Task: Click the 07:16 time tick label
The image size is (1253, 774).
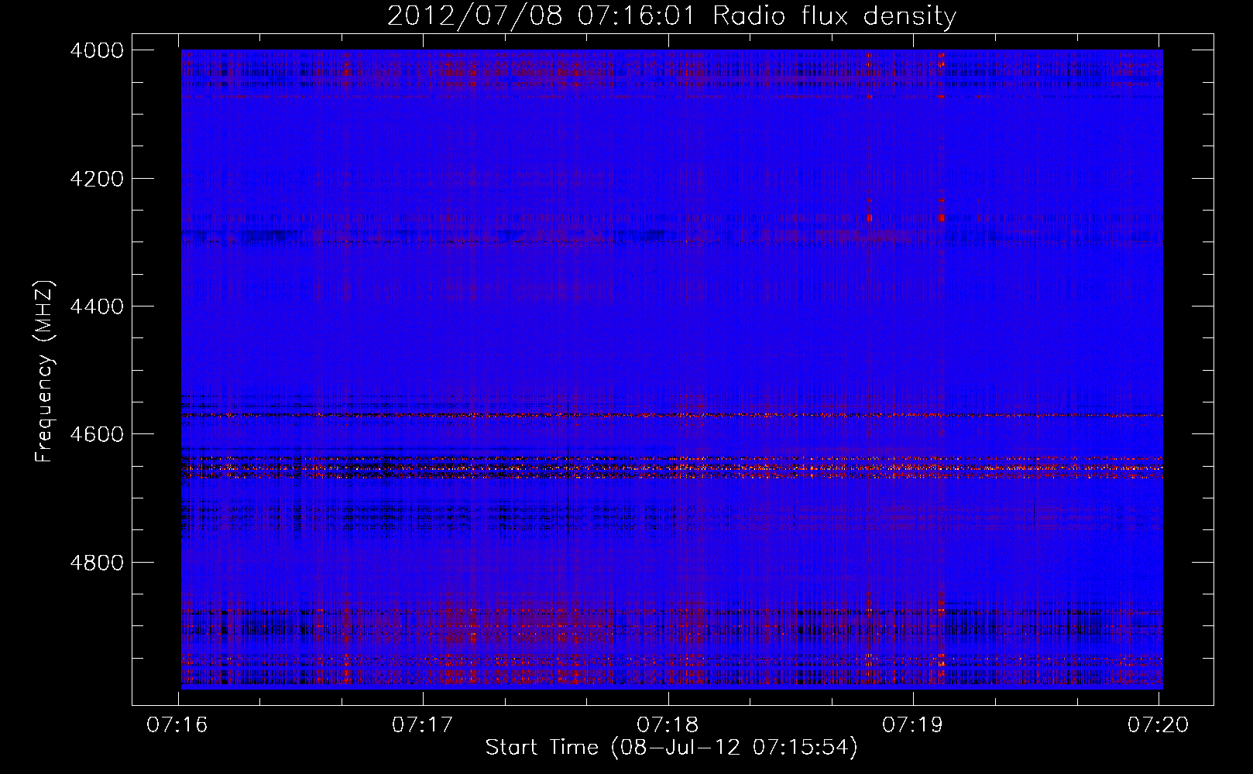Action: [177, 725]
